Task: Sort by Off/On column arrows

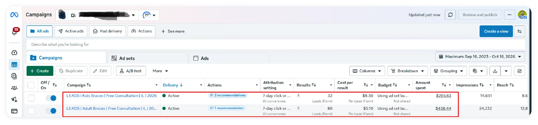Action: point(55,85)
